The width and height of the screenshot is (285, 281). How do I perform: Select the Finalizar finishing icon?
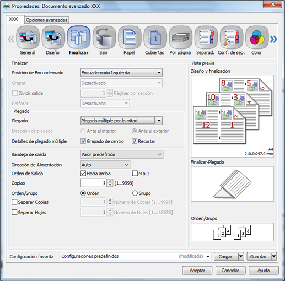(79, 37)
